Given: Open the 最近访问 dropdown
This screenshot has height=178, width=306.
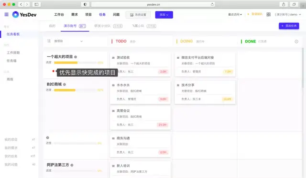Looking at the screenshot, I should click(235, 15).
